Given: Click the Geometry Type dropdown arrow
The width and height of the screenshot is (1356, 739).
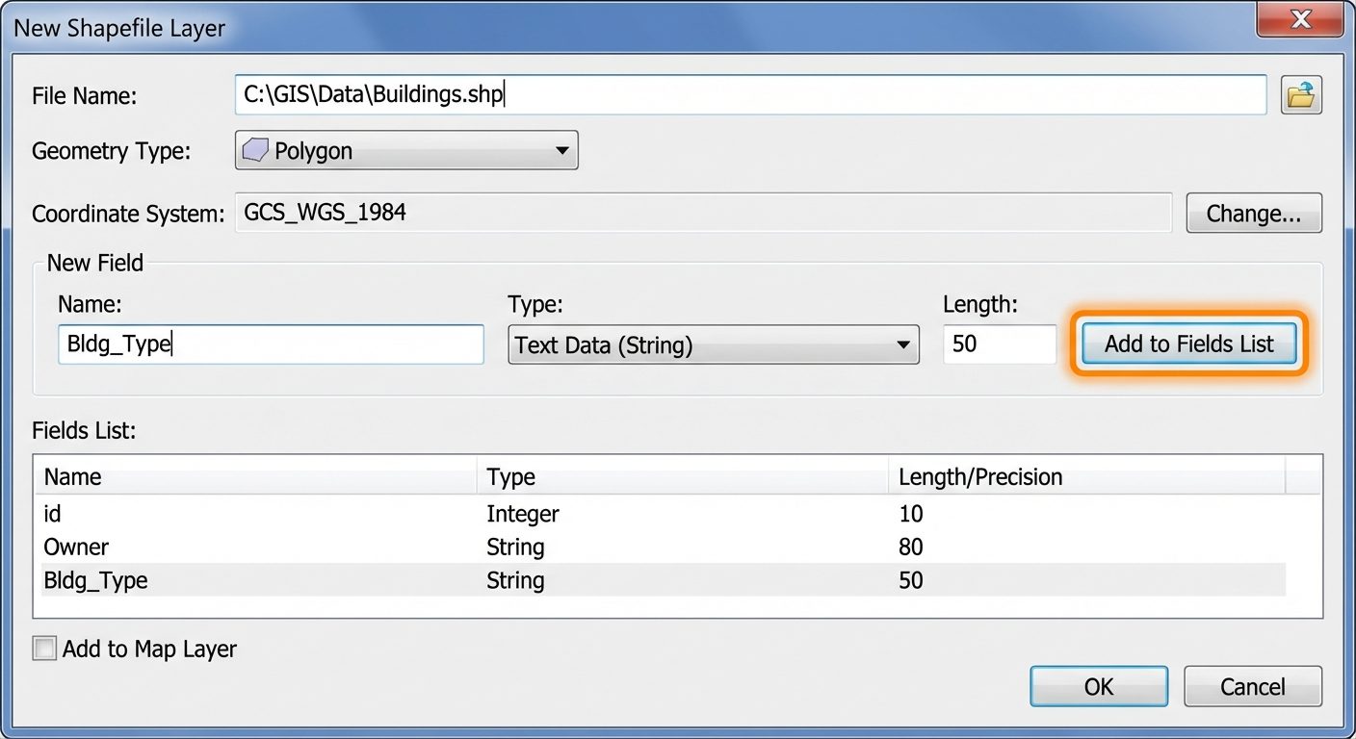Looking at the screenshot, I should [x=561, y=150].
